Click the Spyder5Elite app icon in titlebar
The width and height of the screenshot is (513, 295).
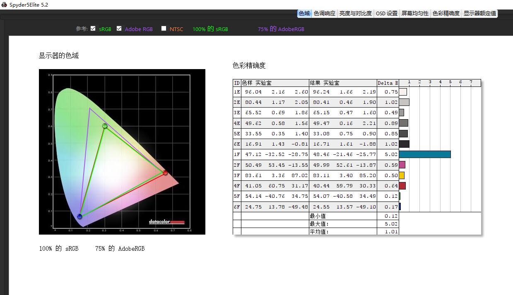[3, 5]
